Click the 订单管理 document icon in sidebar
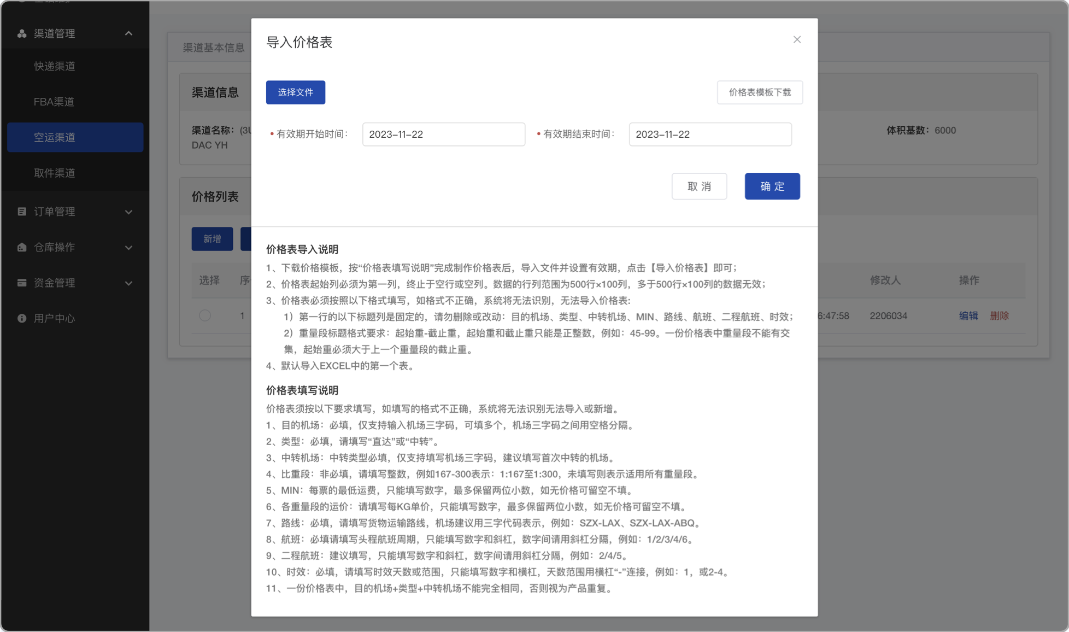Image resolution: width=1069 pixels, height=632 pixels. pos(21,212)
